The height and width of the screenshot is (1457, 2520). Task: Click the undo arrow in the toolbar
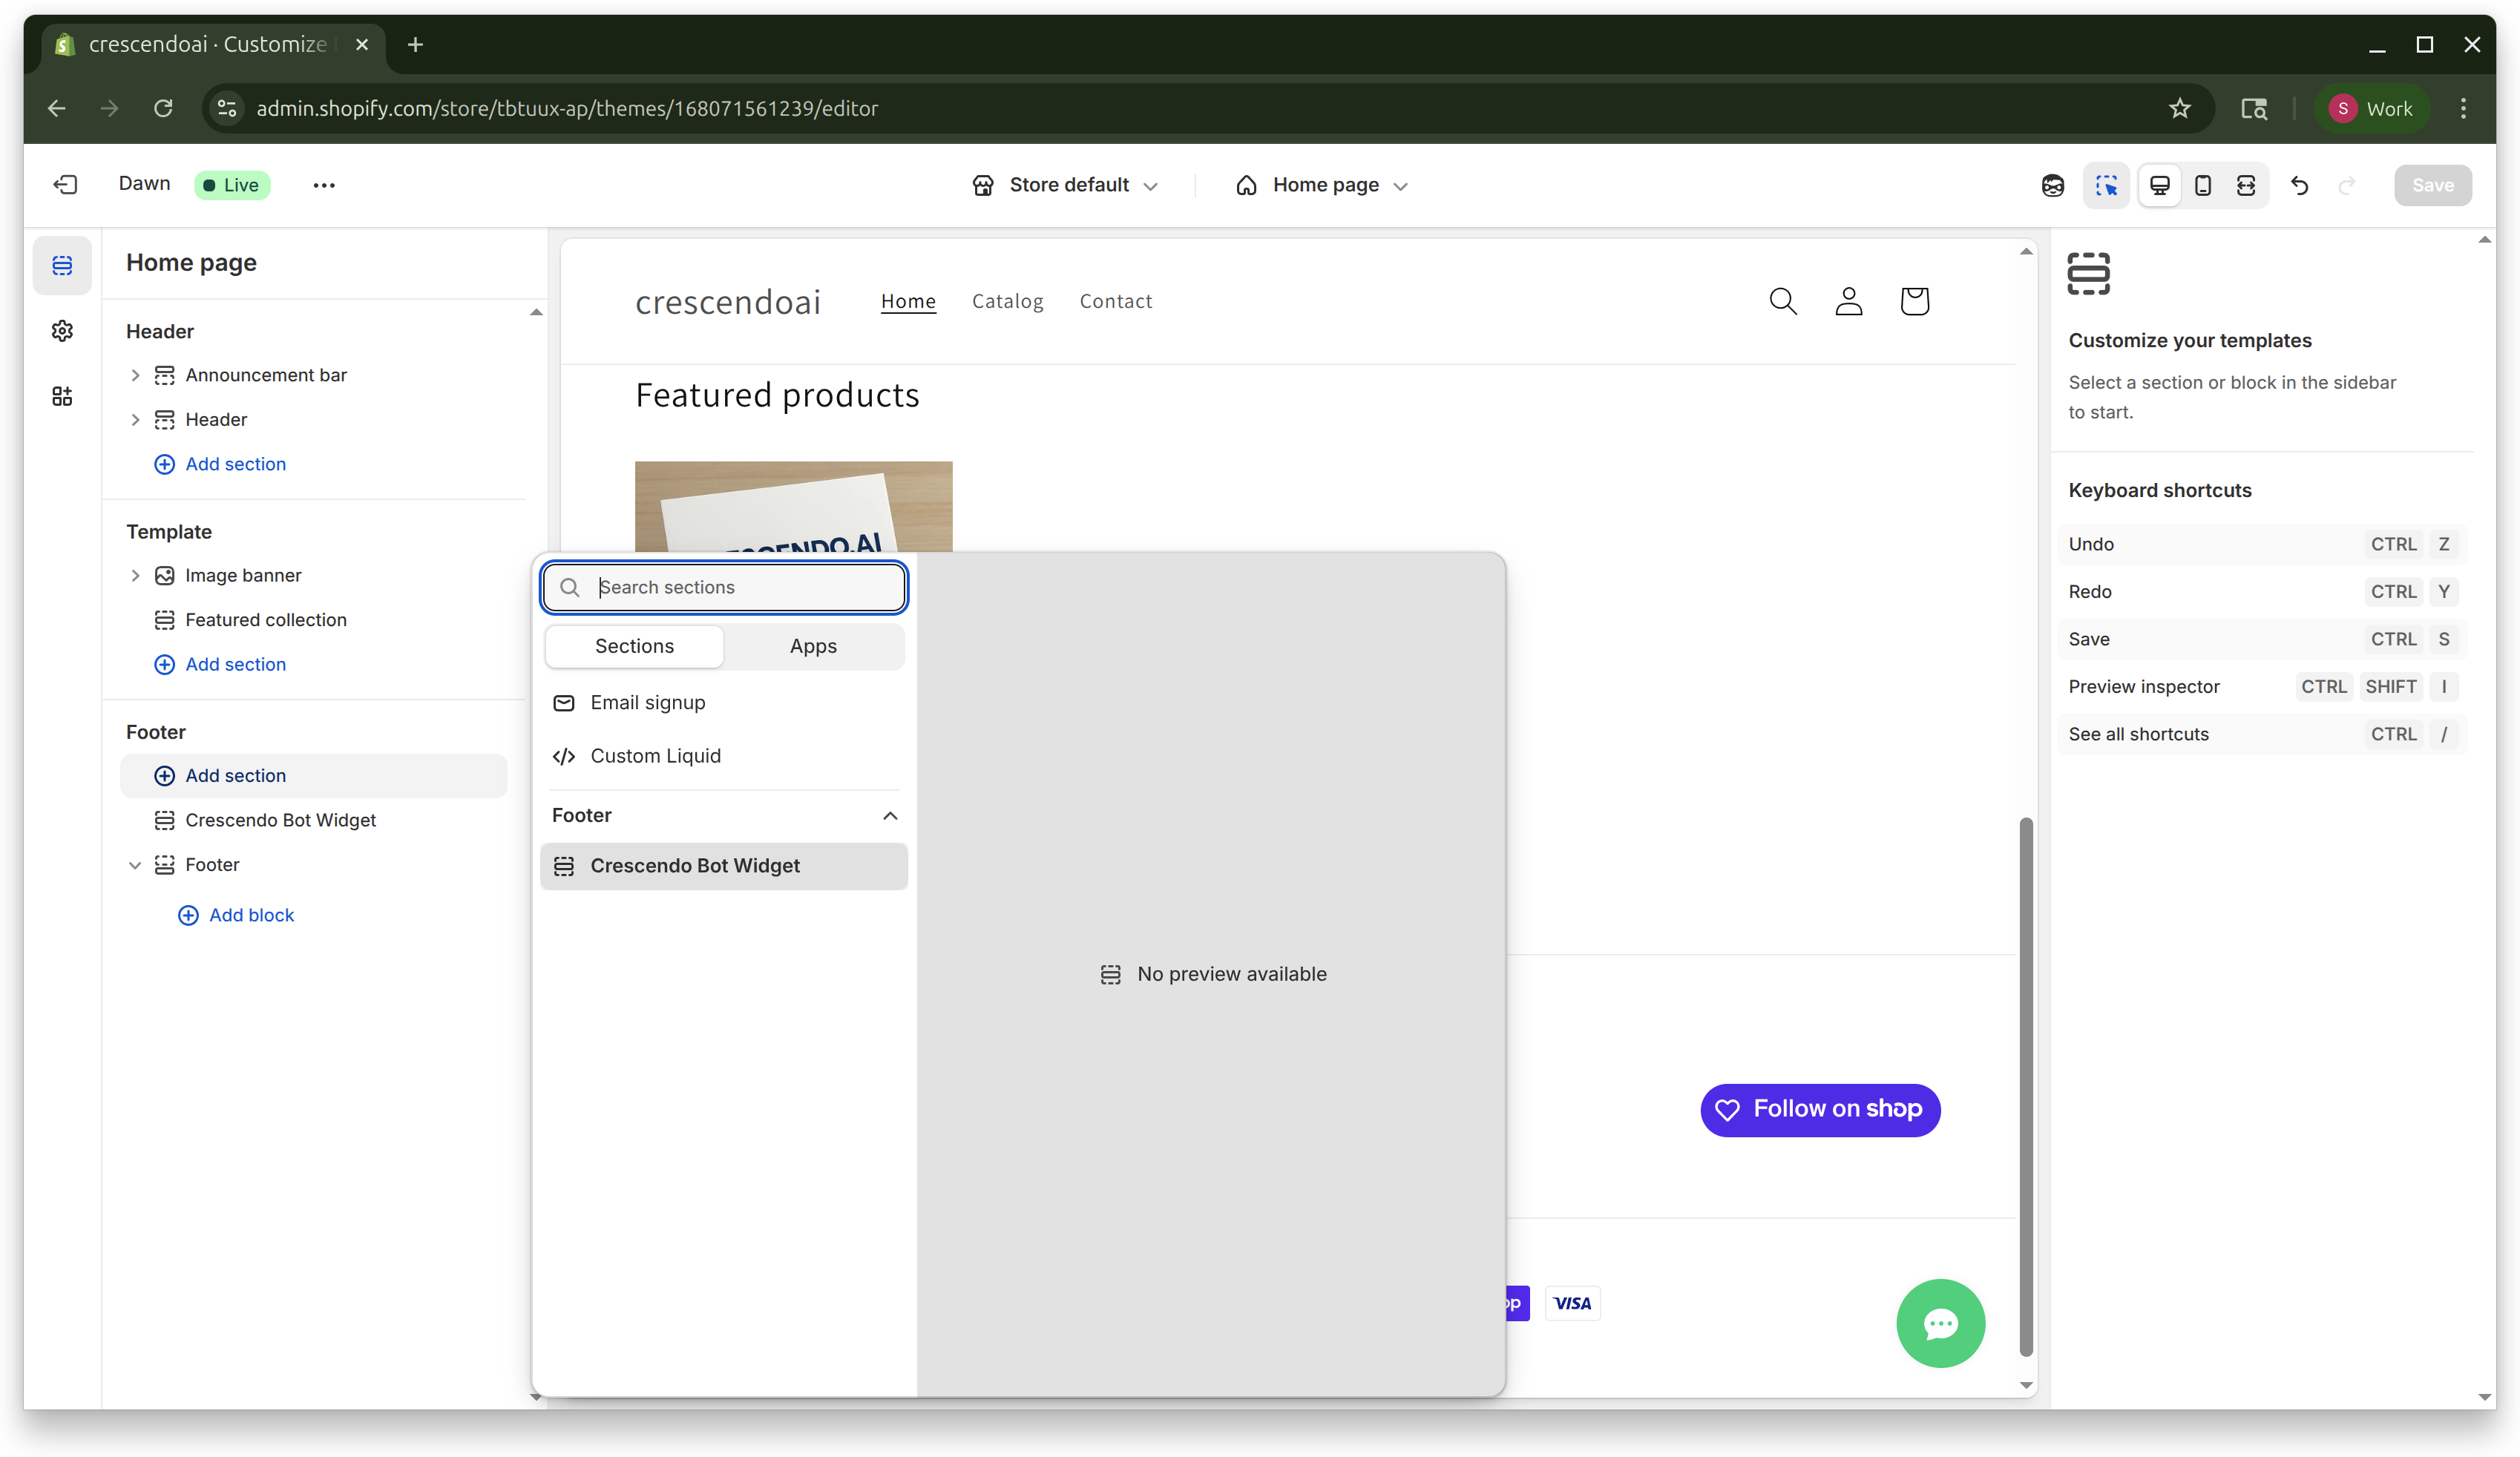(2300, 185)
